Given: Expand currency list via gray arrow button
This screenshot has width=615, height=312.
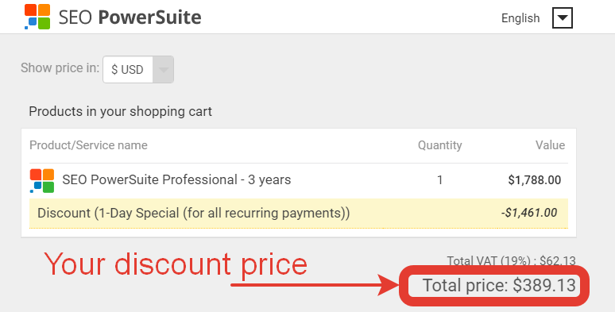Looking at the screenshot, I should coord(163,69).
